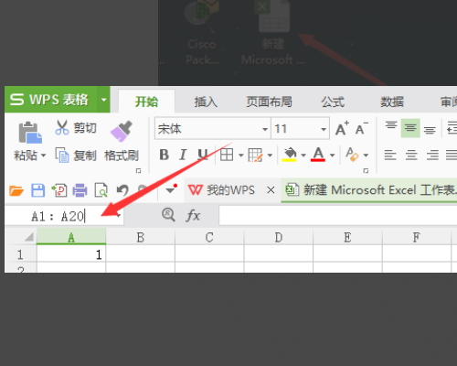The image size is (457, 366).
Task: Click the column B header
Action: pos(141,237)
